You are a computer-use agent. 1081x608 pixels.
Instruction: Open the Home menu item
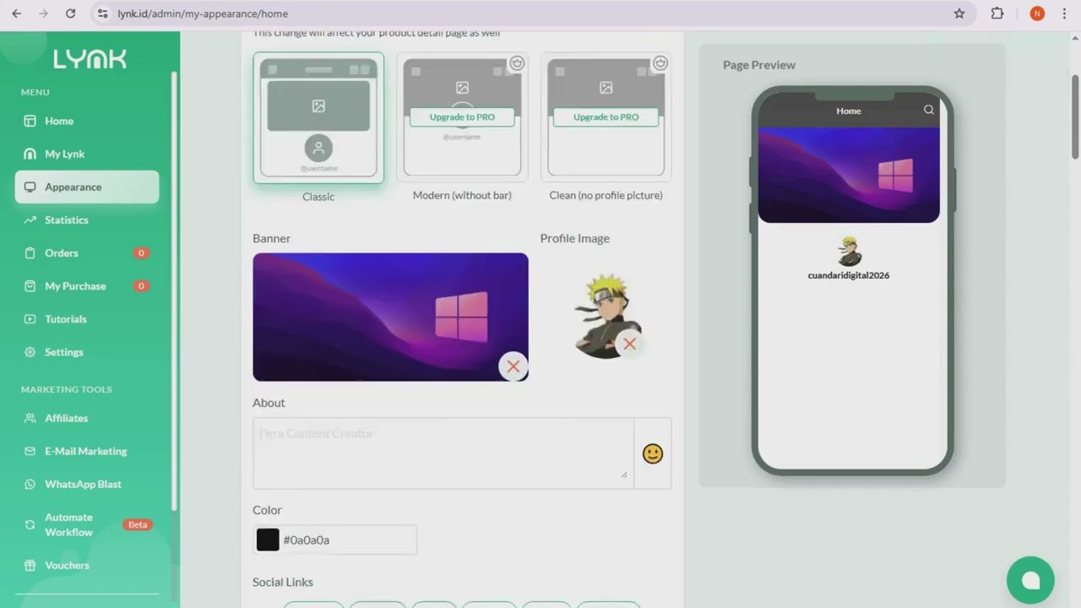[87, 121]
